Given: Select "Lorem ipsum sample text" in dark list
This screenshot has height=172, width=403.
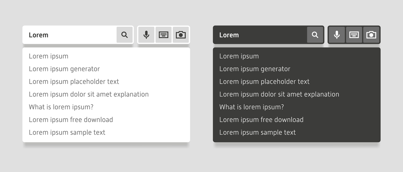Looking at the screenshot, I should (258, 133).
